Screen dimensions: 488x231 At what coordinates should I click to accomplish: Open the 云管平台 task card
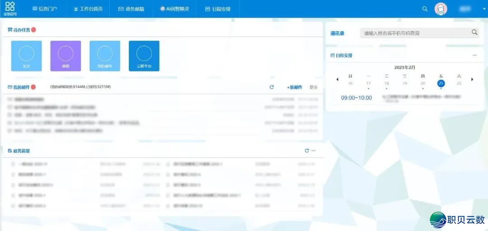click(144, 56)
